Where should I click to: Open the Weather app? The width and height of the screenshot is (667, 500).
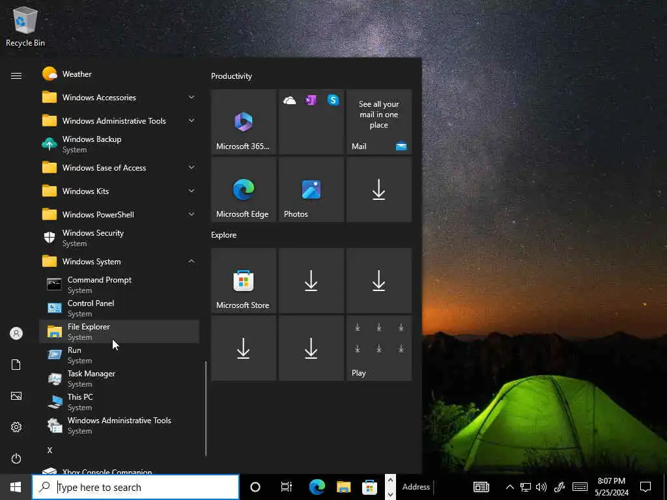(x=119, y=74)
